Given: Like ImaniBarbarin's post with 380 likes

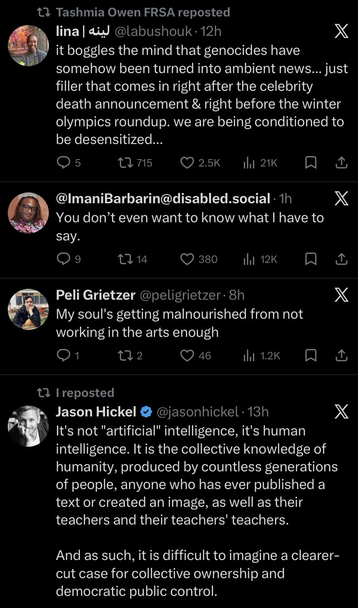Looking at the screenshot, I should 187,259.
